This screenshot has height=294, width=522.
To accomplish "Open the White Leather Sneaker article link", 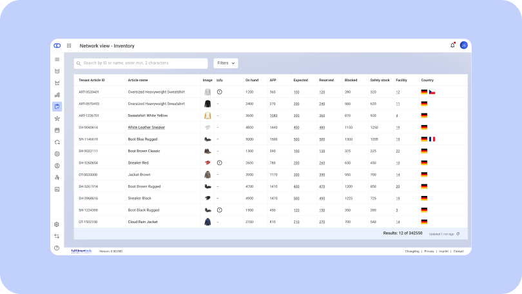I will pyautogui.click(x=146, y=128).
